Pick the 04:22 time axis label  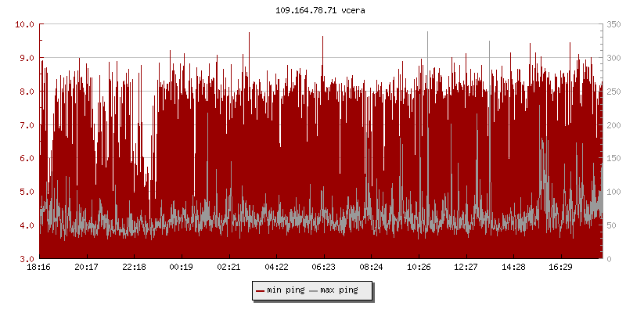pyautogui.click(x=276, y=268)
